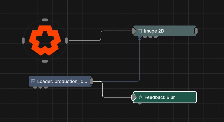This screenshot has height=122, width=224.
Task: Click the Image 2D node's right output port
Action: [x=196, y=31]
